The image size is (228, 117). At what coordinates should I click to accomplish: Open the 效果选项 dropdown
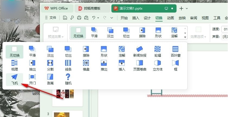click(198, 36)
